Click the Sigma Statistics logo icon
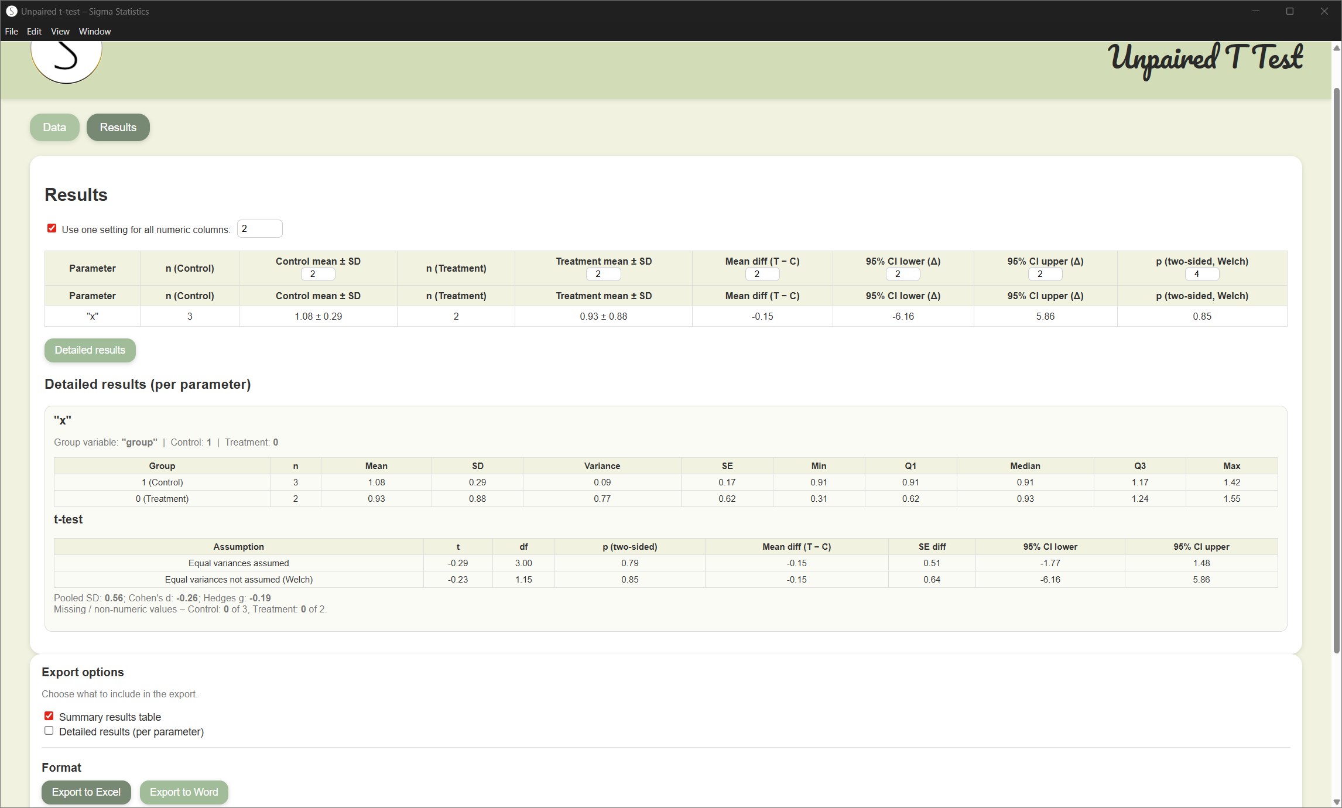This screenshot has width=1342, height=808. [x=66, y=61]
